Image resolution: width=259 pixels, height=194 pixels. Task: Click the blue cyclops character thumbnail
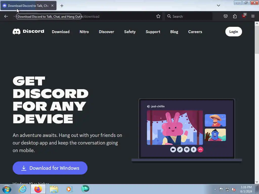[x=215, y=135]
